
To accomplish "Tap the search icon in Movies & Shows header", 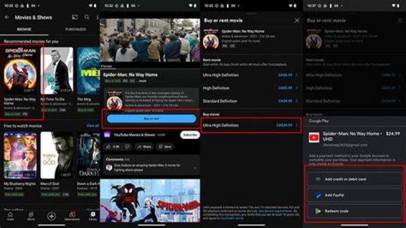I will pos(87,17).
